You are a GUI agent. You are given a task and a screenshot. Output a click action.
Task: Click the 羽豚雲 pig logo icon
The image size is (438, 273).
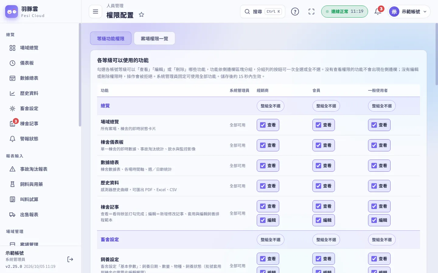point(12,12)
